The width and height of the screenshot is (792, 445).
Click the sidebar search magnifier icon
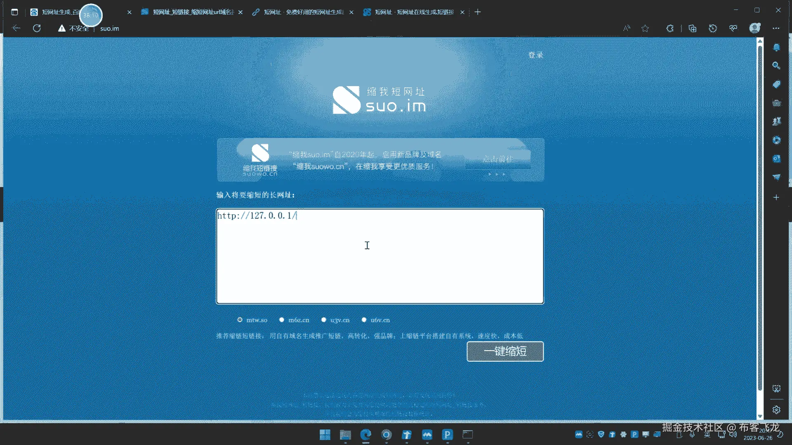click(776, 66)
